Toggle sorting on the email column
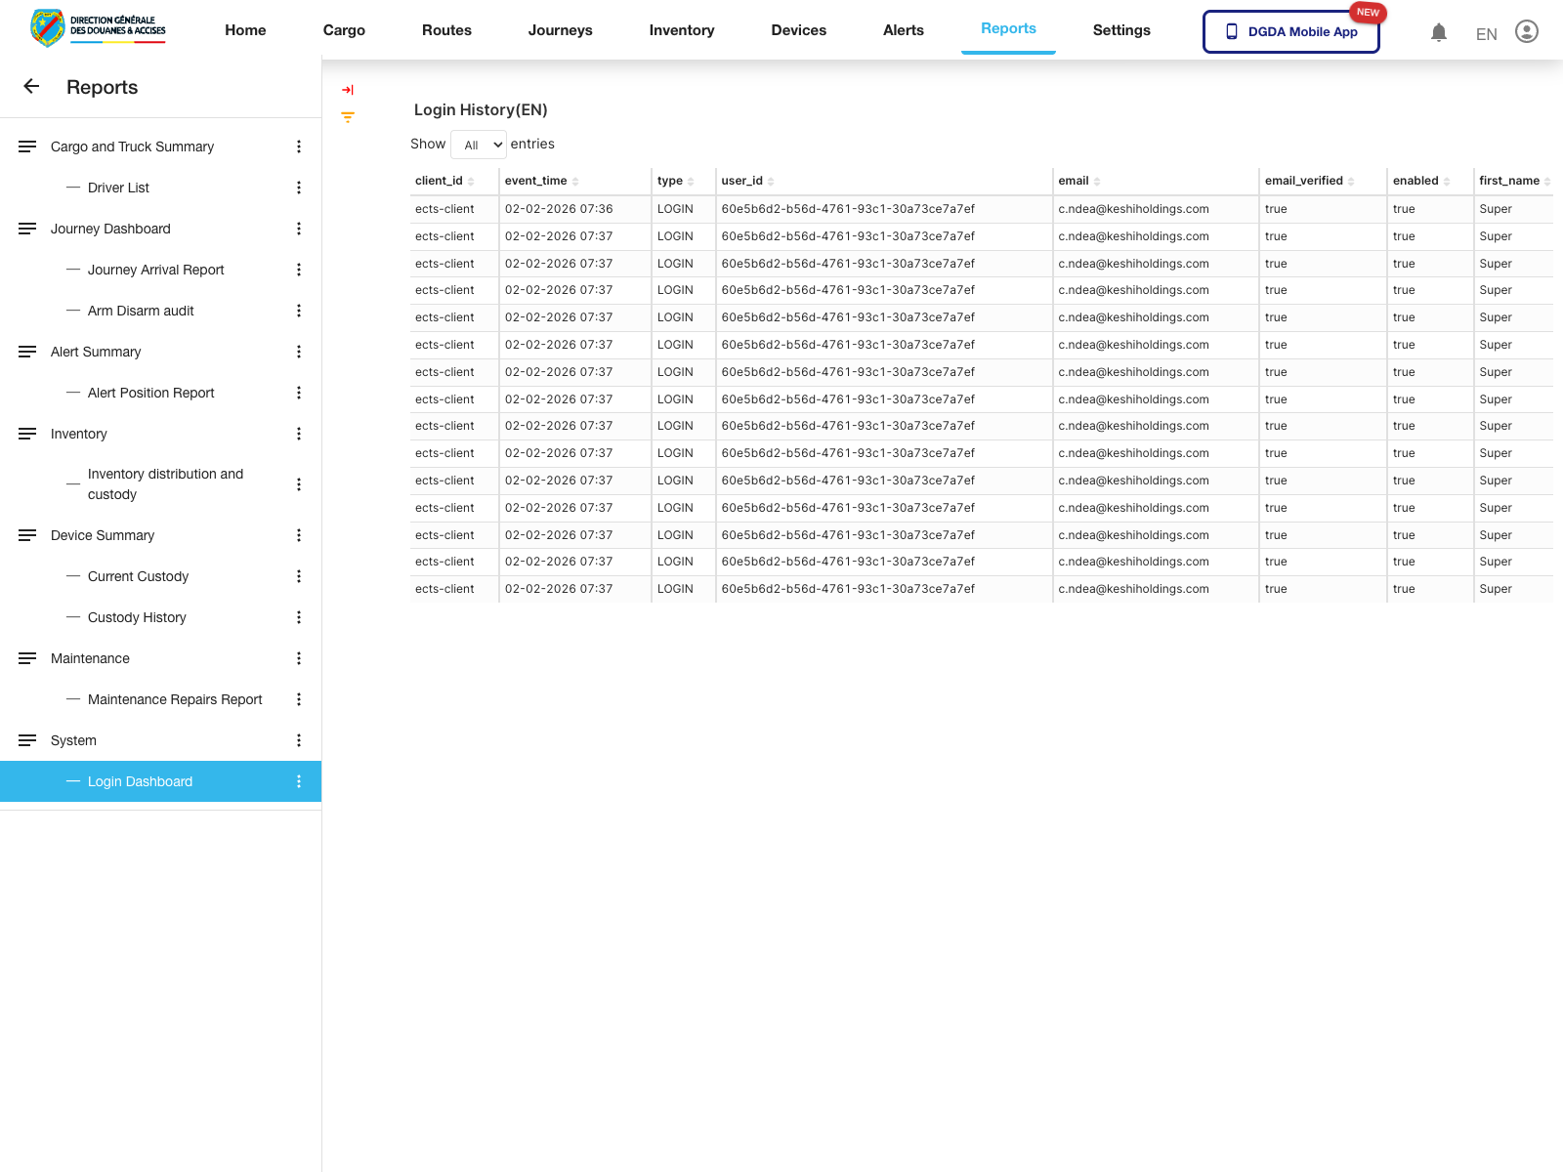Screen dimensions: 1563x1172 [x=1096, y=180]
